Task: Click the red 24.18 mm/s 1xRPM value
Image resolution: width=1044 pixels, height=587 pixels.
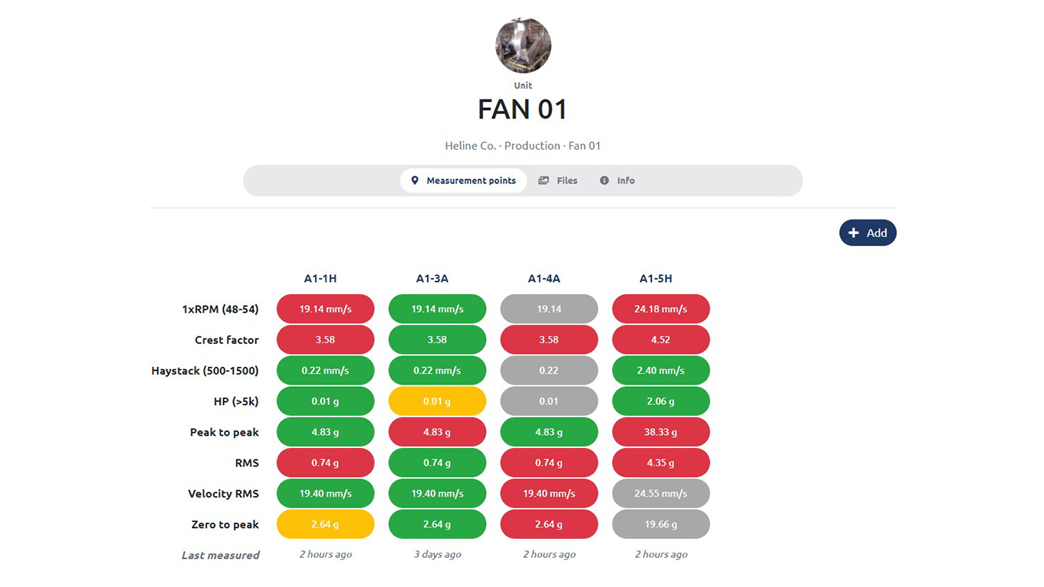Action: pos(661,309)
